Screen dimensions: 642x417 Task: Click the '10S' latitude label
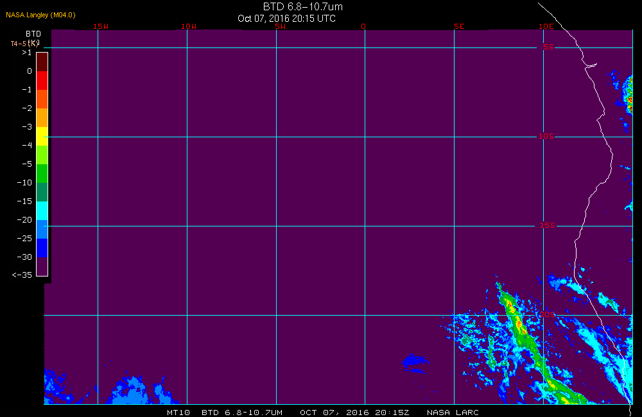(546, 136)
